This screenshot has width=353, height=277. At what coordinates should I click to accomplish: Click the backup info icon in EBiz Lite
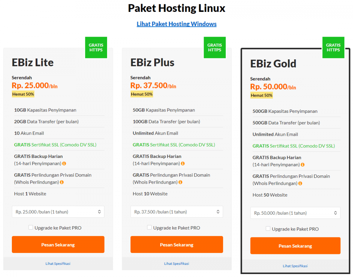click(x=65, y=164)
